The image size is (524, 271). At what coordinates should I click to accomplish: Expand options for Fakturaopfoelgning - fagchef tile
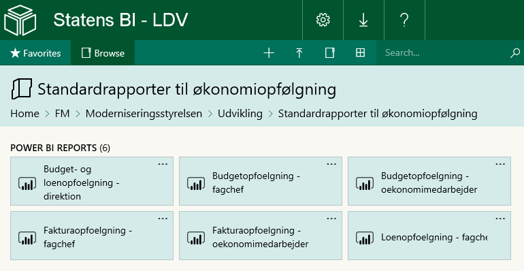163,219
